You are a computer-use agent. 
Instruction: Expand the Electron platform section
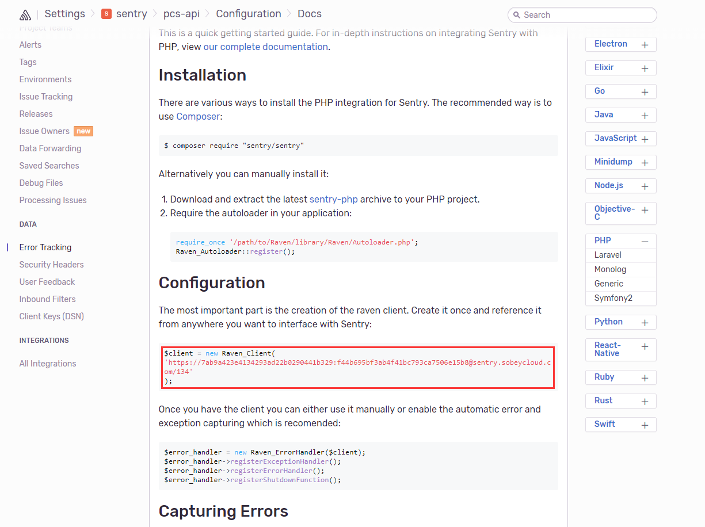(x=645, y=45)
